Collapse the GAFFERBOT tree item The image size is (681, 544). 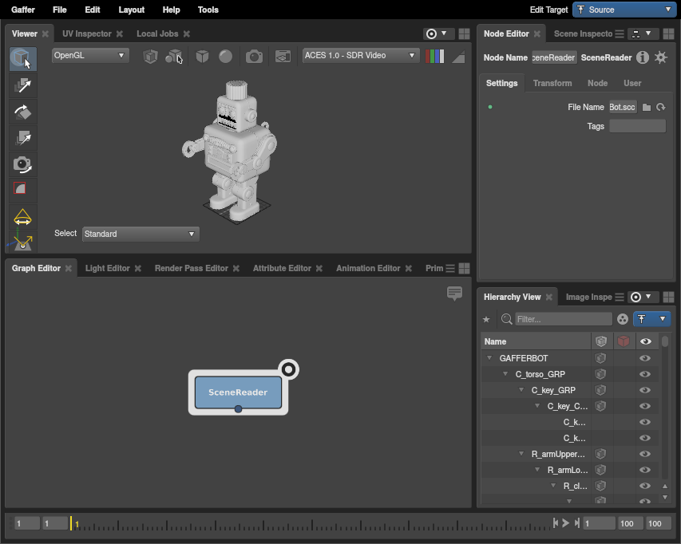pos(489,358)
